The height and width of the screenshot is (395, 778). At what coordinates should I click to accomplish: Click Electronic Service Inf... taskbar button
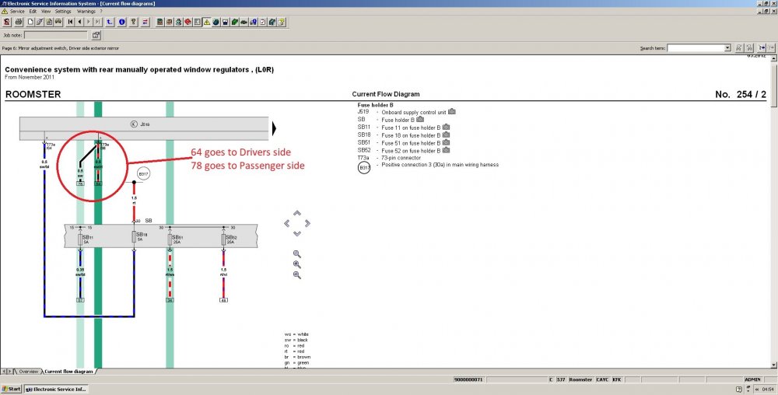click(x=56, y=389)
